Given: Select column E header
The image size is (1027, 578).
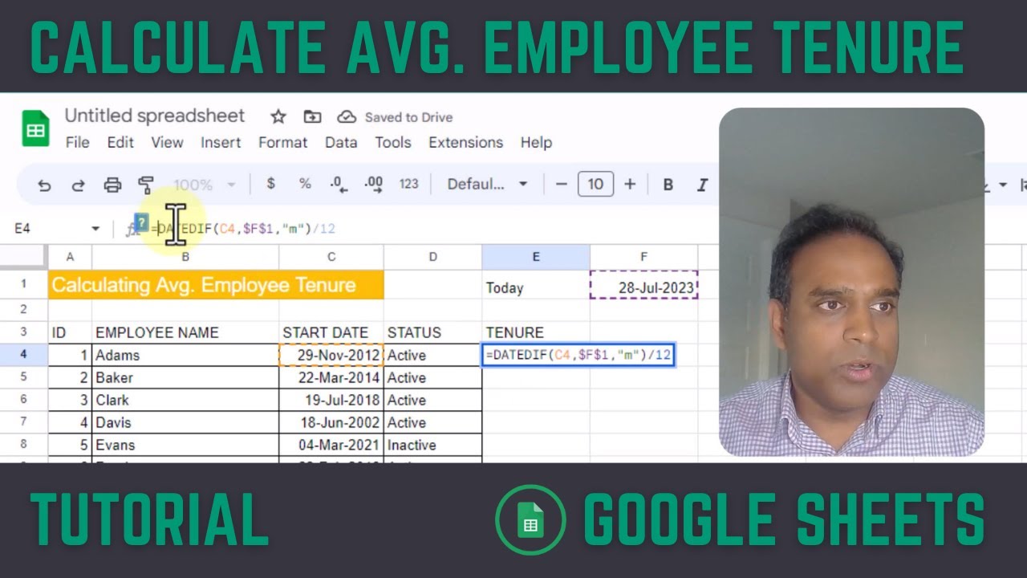Looking at the screenshot, I should pos(536,257).
